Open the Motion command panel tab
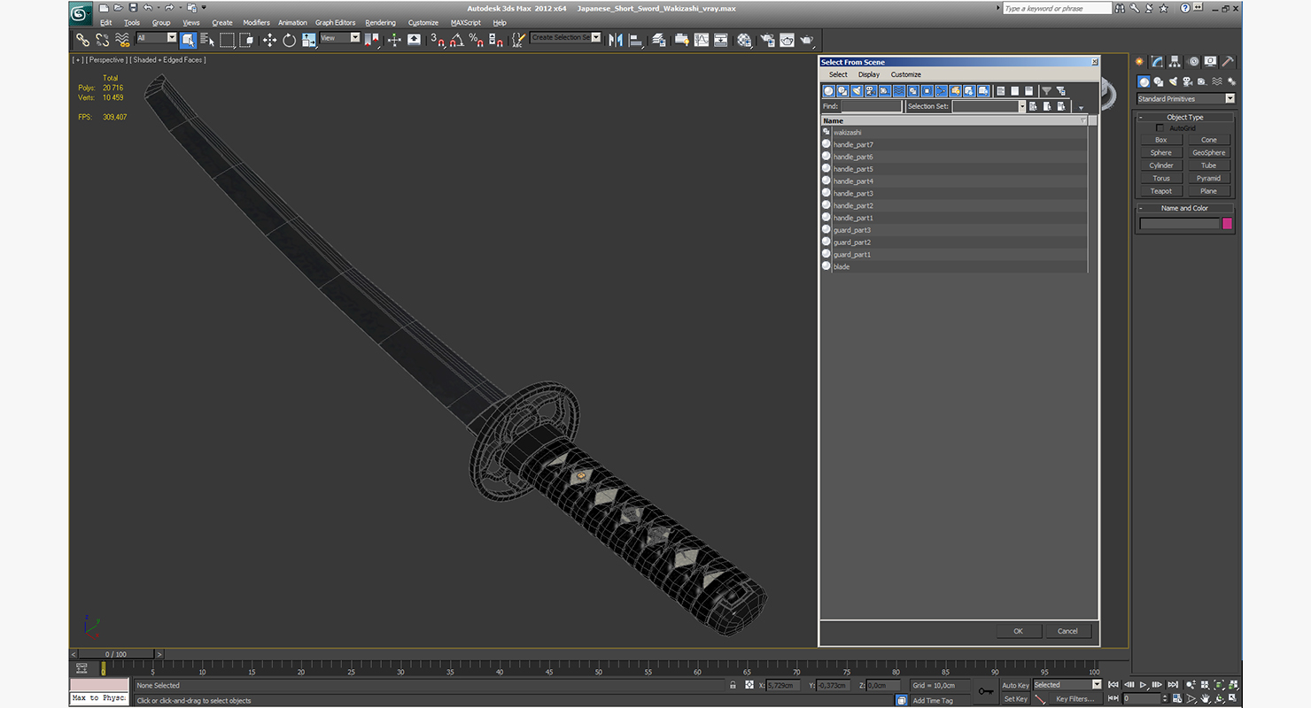 [x=1192, y=61]
